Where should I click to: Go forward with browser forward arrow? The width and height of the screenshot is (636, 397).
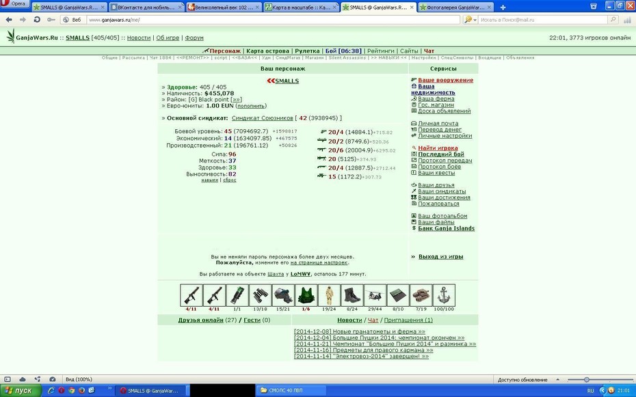pos(23,19)
